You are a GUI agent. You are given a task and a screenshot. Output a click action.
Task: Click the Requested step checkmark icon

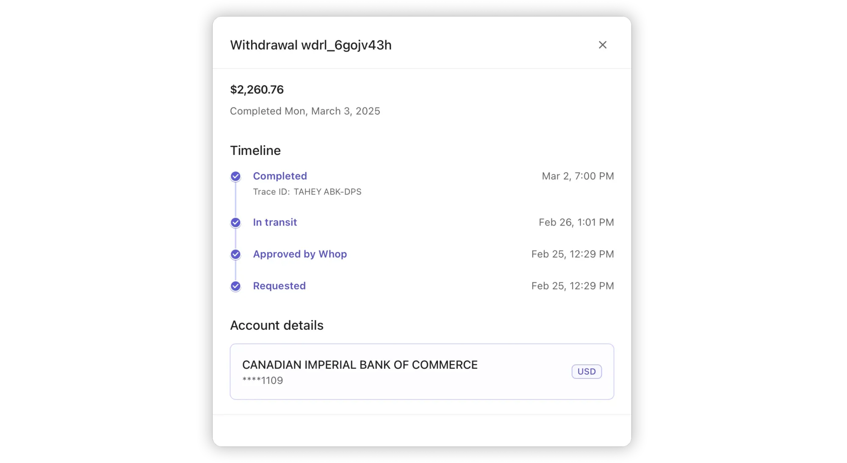point(235,287)
